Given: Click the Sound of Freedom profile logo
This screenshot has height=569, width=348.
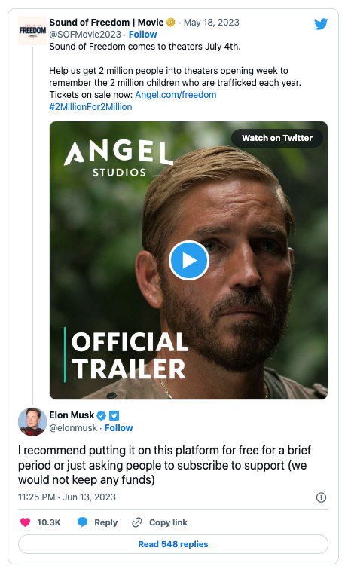Looking at the screenshot, I should pos(32,30).
